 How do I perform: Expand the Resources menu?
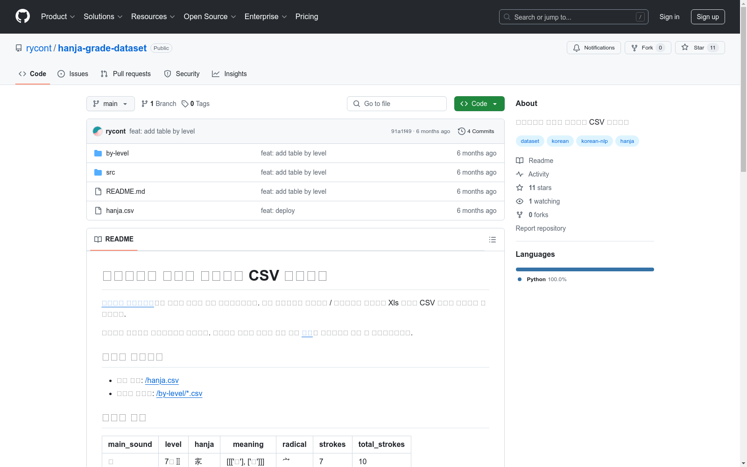pos(153,16)
